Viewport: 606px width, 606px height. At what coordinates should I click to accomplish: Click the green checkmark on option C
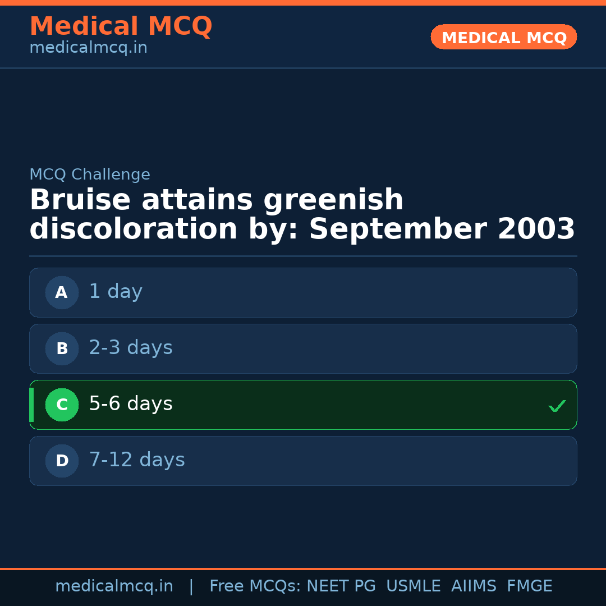(x=557, y=406)
